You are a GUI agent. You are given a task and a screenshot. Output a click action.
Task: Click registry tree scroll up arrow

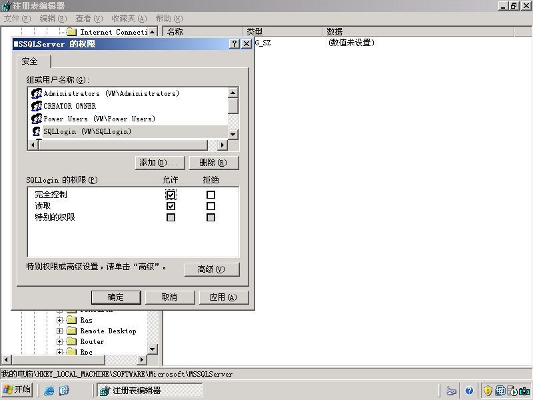point(153,32)
